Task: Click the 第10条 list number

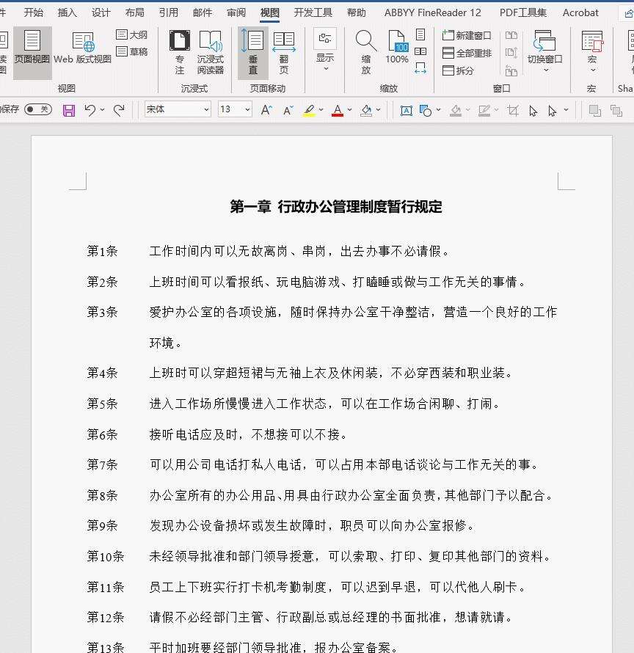Action: [106, 556]
